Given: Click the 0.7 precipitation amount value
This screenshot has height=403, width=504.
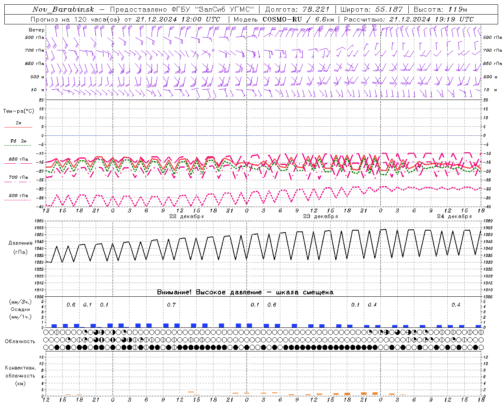Looking at the screenshot, I should tap(171, 305).
